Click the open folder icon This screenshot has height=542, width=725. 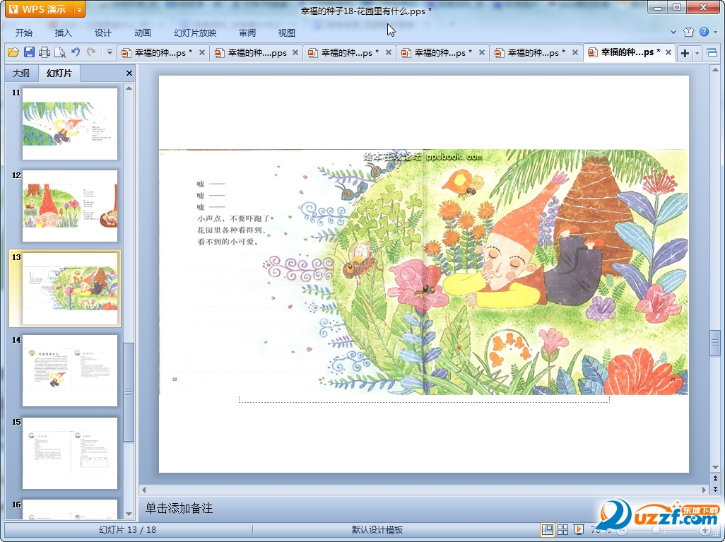13,52
